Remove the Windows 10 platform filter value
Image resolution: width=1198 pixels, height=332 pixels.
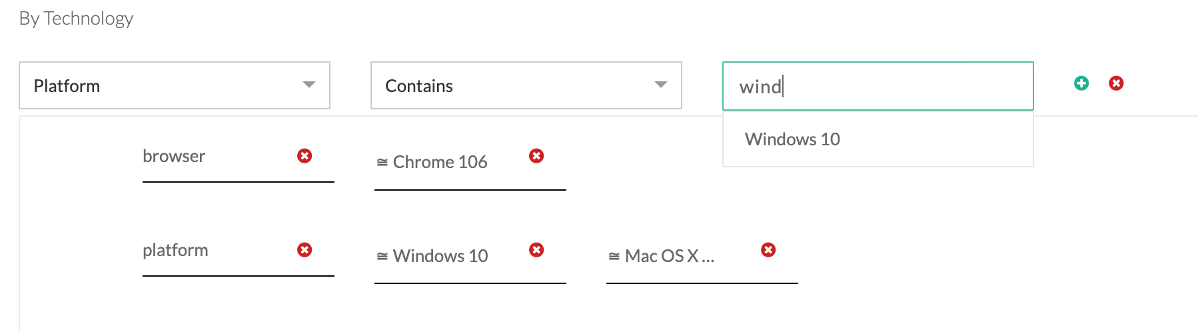click(x=536, y=250)
